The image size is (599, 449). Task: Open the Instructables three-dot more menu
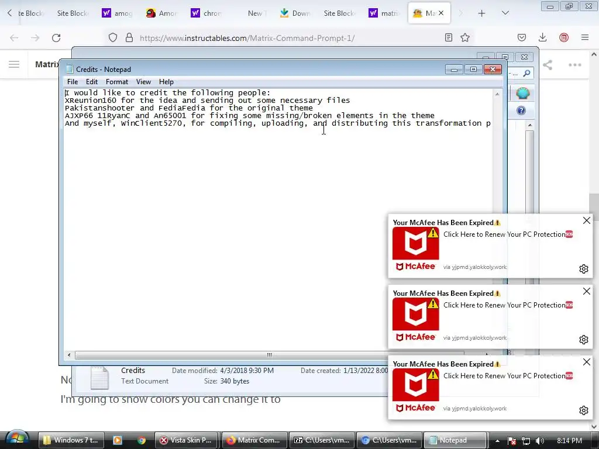(x=574, y=64)
